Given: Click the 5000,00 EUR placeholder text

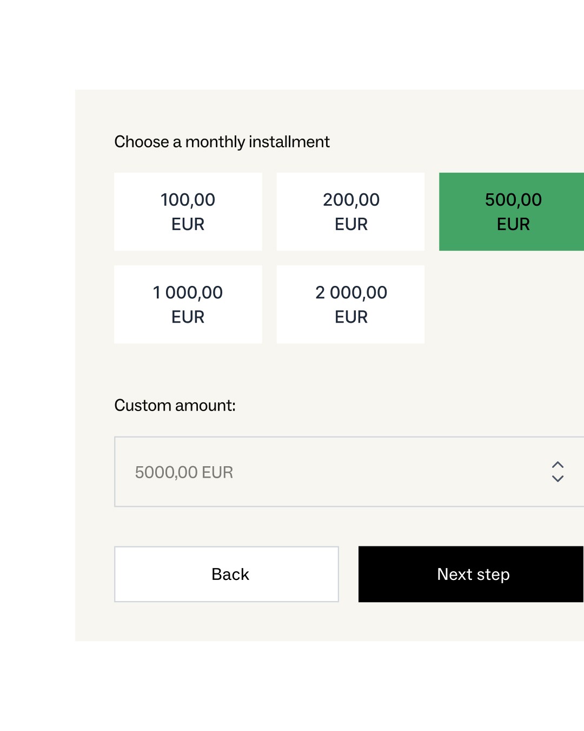Looking at the screenshot, I should click(x=184, y=472).
